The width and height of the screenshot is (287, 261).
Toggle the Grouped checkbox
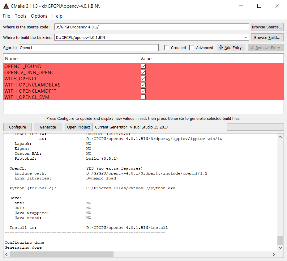tap(167, 48)
